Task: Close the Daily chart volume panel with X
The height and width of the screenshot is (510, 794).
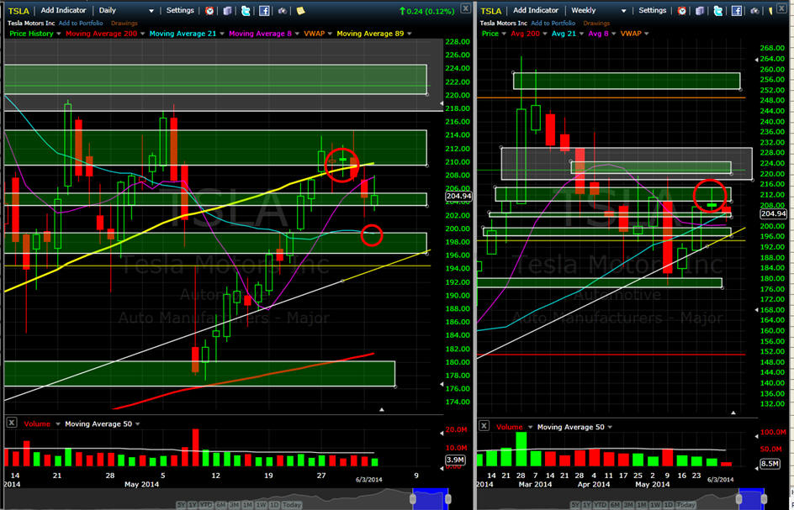Action: 12,423
